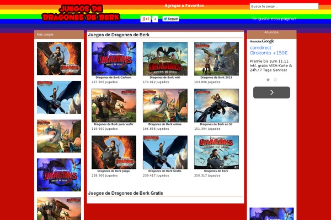This screenshot has height=220, width=331.
Task: Click the Dragones de Berk Gratis title link
Action: [x=165, y=171]
